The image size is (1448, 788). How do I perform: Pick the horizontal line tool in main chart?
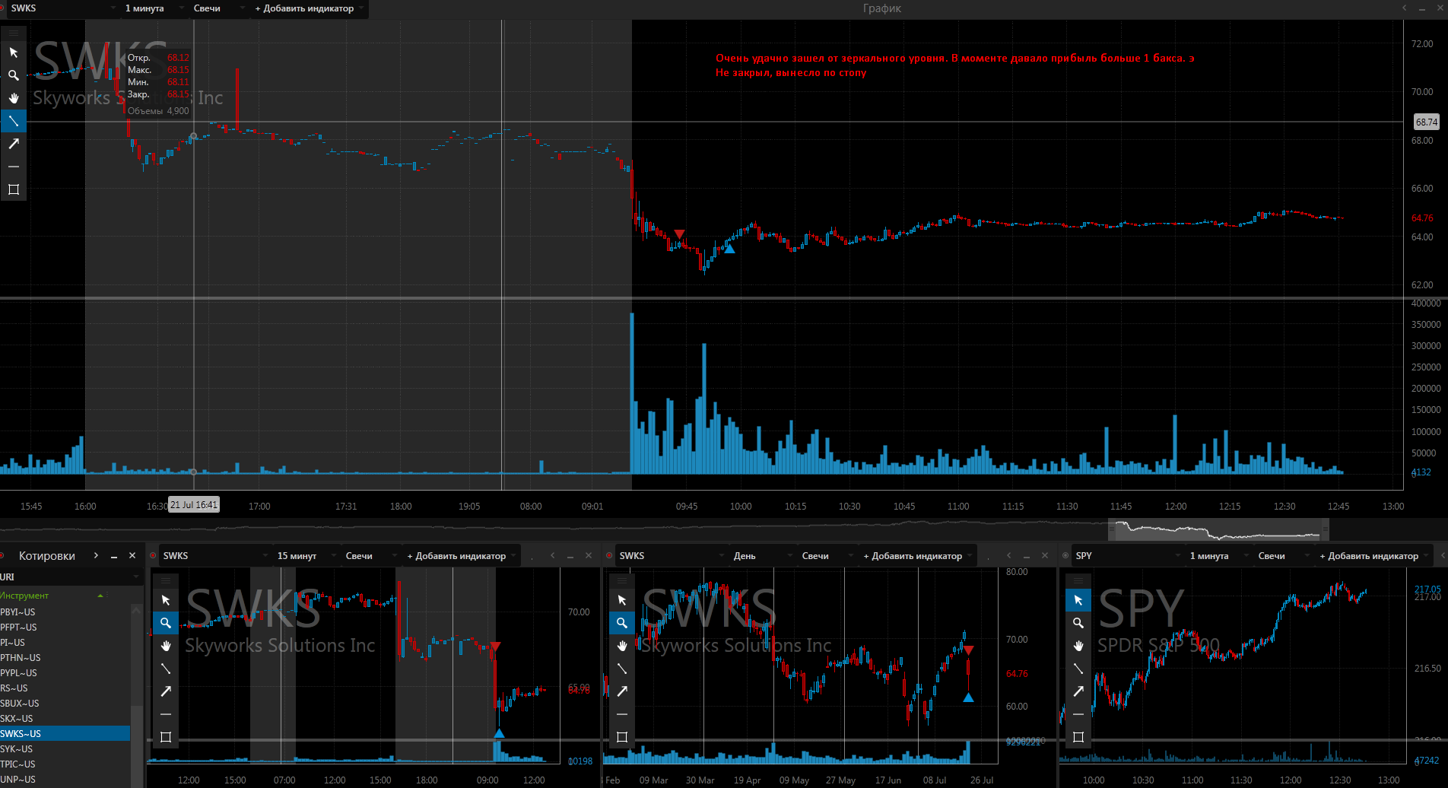(x=14, y=167)
